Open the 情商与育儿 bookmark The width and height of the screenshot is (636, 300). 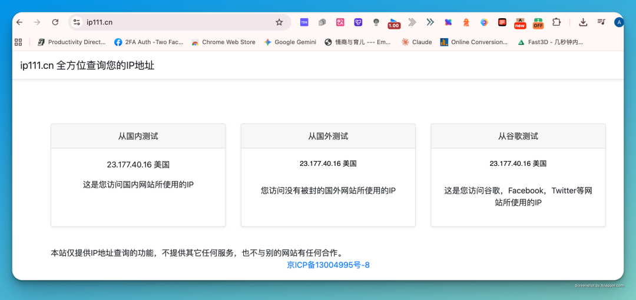click(357, 42)
